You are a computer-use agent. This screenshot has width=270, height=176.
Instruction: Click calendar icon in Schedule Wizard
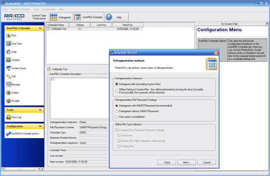coord(211,64)
